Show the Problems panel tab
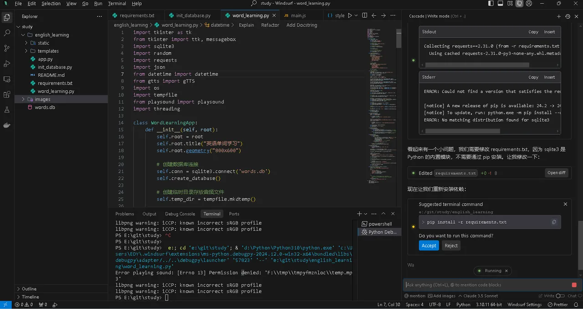 tap(125, 214)
